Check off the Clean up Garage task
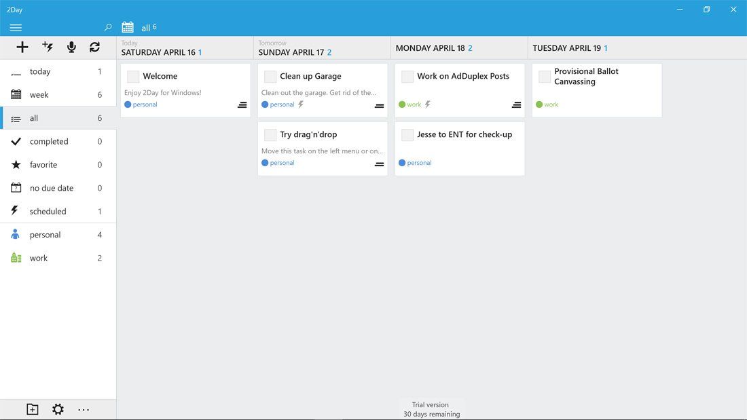Image resolution: width=747 pixels, height=420 pixels. [270, 76]
